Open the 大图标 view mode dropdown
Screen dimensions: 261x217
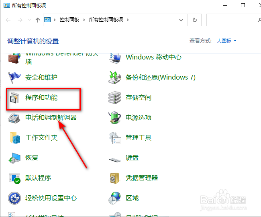click(226, 41)
